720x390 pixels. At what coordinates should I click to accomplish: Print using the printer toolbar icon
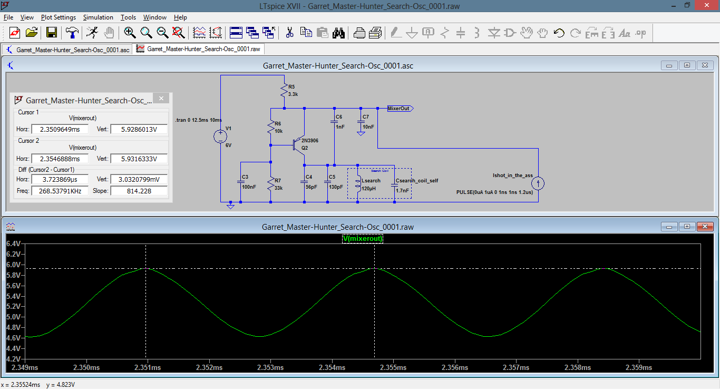click(359, 33)
